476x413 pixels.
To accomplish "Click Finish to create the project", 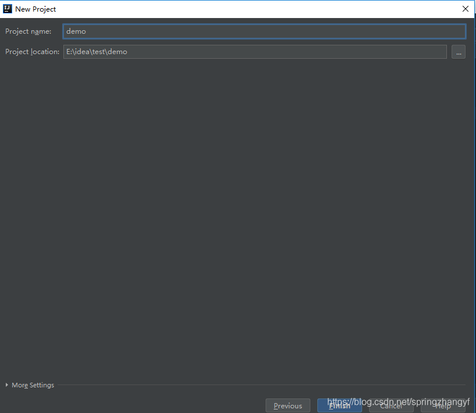I will pos(339,405).
